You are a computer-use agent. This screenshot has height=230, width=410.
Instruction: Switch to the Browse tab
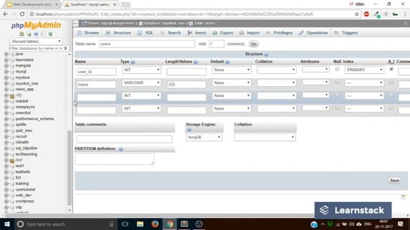coord(88,33)
